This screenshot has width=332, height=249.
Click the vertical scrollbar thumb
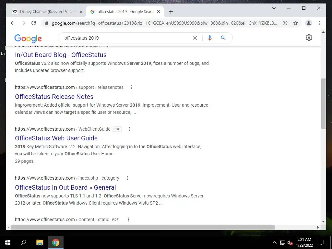[x=323, y=103]
